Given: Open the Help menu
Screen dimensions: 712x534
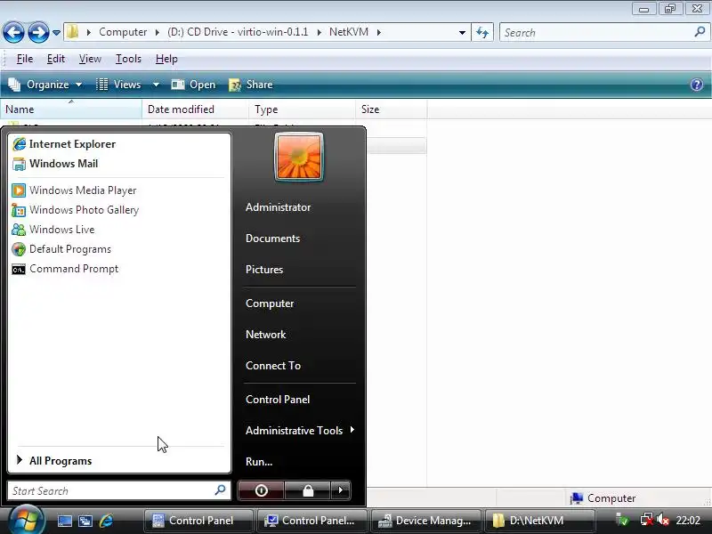Looking at the screenshot, I should (166, 59).
